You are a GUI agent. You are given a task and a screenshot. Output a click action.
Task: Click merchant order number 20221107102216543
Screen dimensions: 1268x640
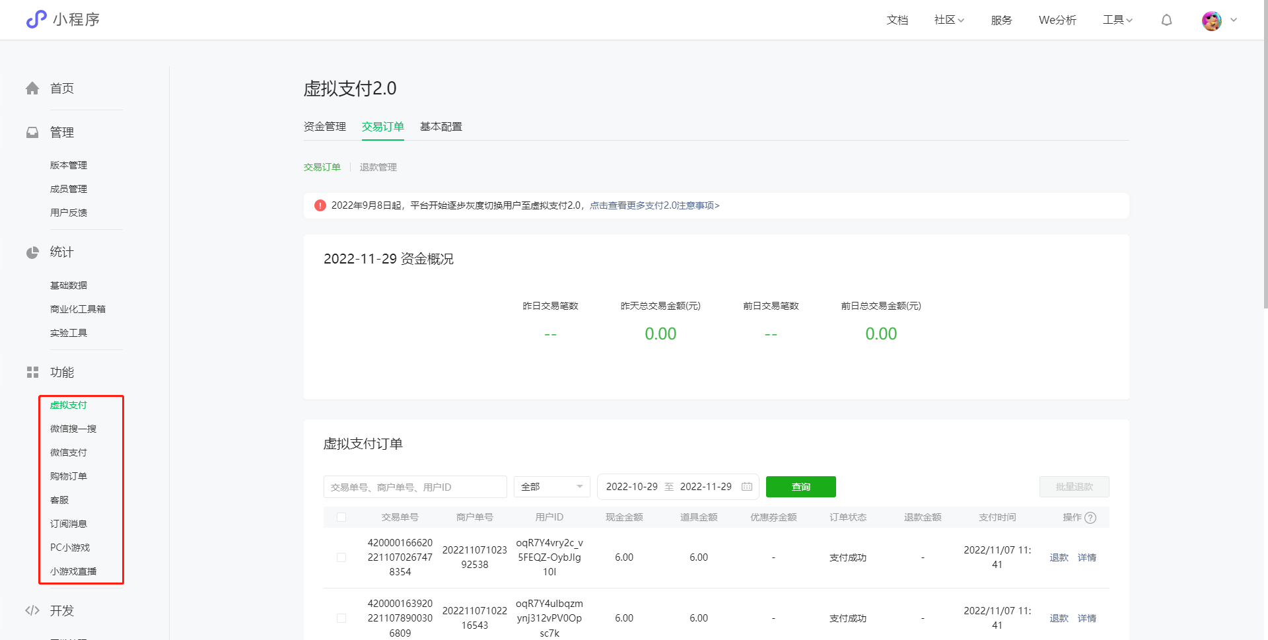[x=475, y=618]
